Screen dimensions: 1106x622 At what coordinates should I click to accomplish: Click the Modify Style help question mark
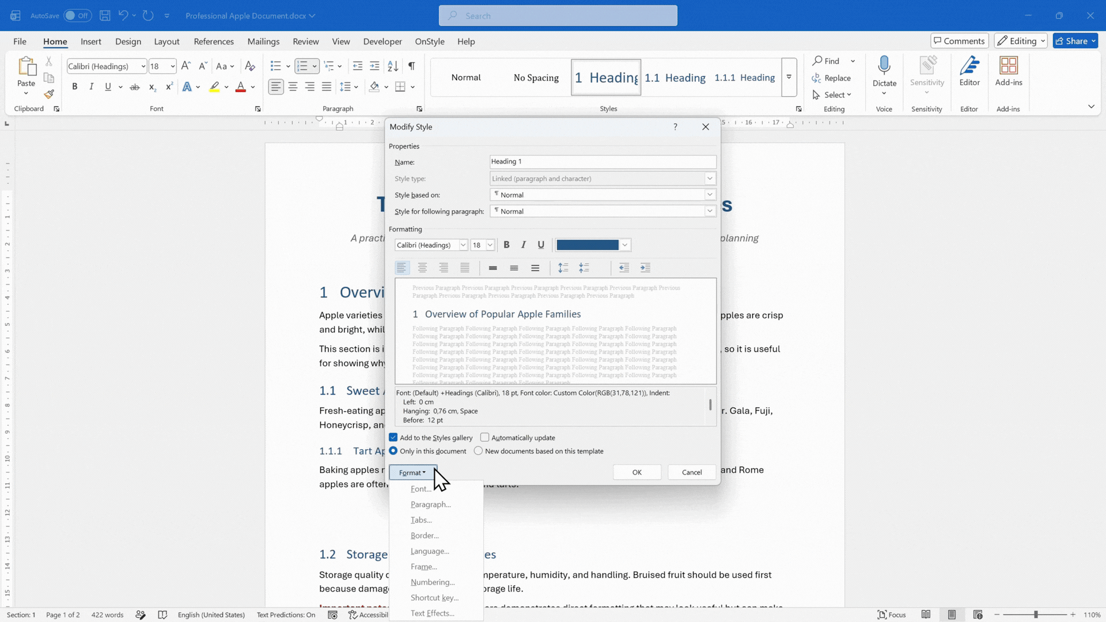675,127
